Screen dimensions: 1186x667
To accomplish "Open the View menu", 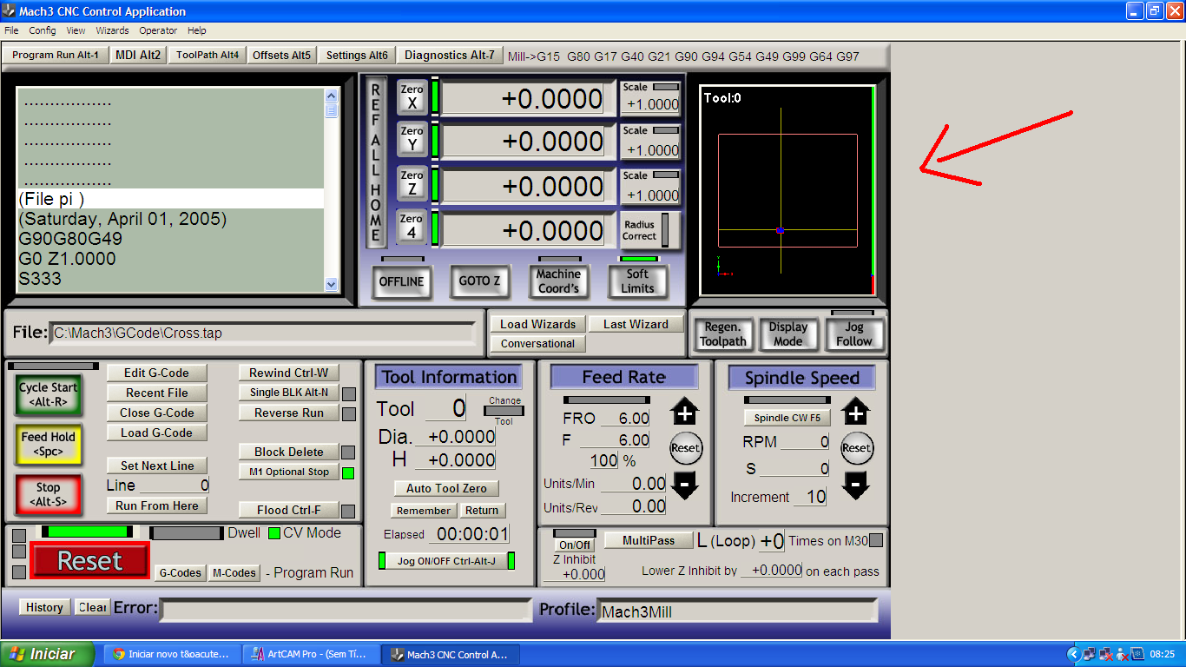I will (76, 30).
